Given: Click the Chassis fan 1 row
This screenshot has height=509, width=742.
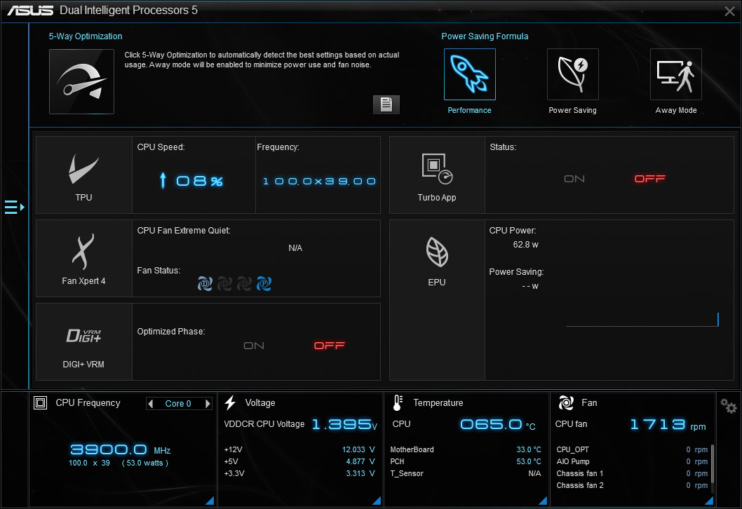Looking at the screenshot, I should [632, 473].
